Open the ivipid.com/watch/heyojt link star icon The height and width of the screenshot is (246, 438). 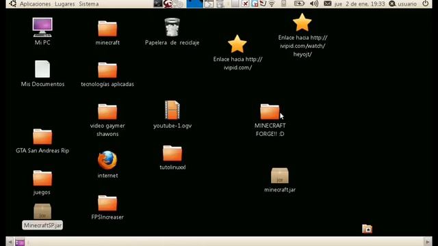click(x=302, y=23)
